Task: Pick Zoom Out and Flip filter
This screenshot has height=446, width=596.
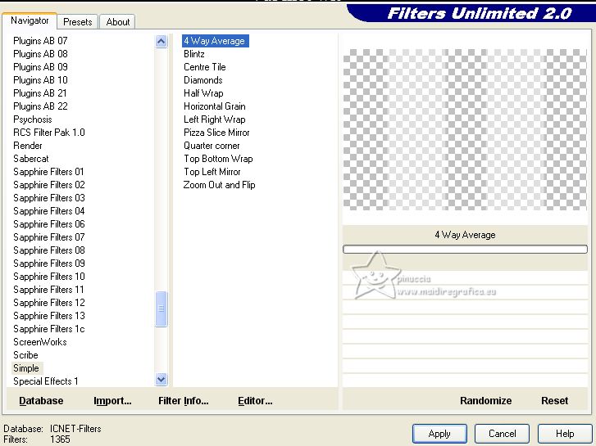Action: tap(219, 185)
